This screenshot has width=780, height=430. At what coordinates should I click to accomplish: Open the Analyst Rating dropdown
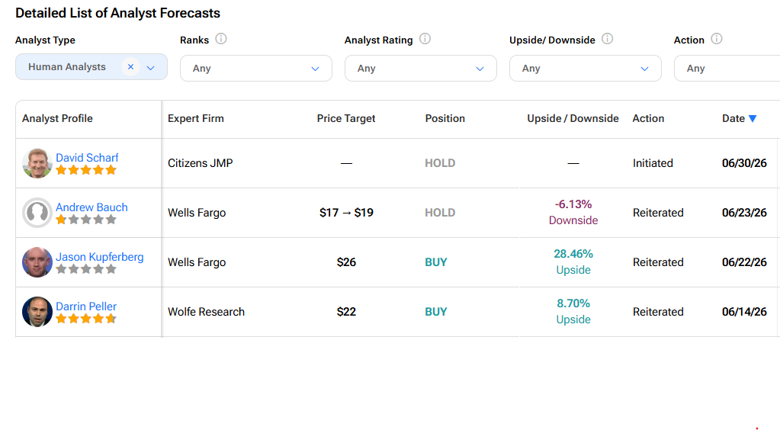pos(420,68)
